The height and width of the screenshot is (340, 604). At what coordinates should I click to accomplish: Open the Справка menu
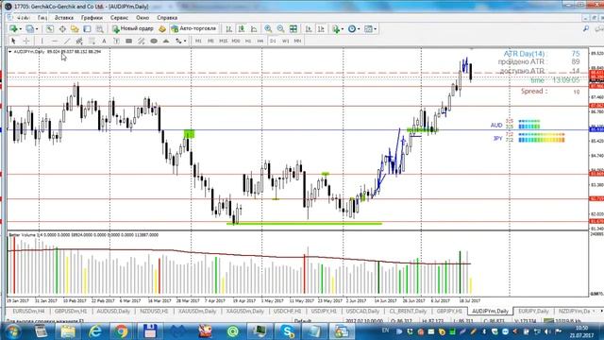tap(167, 18)
